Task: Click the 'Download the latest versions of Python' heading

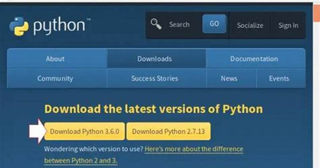Action: pyautogui.click(x=154, y=109)
